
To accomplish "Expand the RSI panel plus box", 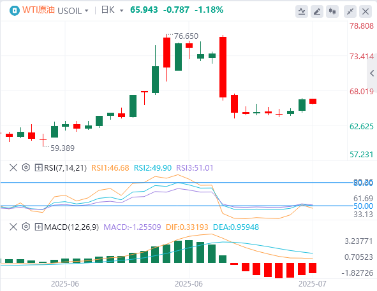I will [x=38, y=167].
